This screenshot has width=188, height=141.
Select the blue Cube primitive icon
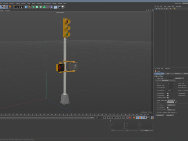[x=26, y=7]
